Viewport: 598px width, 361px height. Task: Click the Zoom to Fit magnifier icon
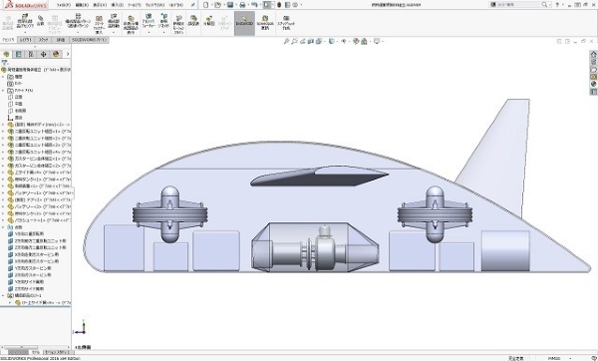[286, 41]
